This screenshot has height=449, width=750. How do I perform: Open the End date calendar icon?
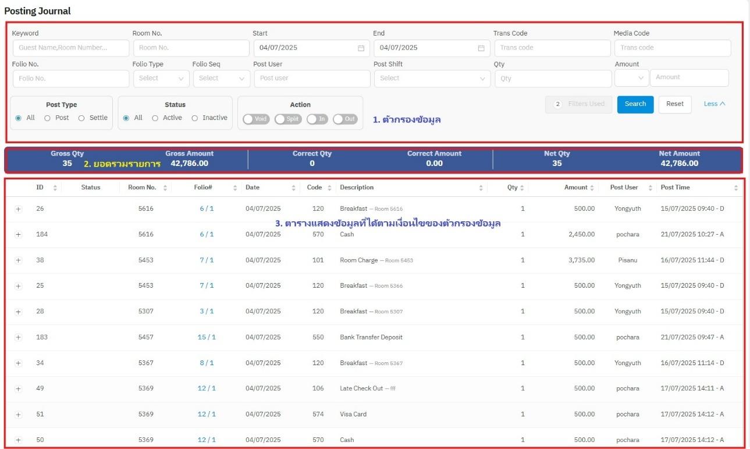481,48
